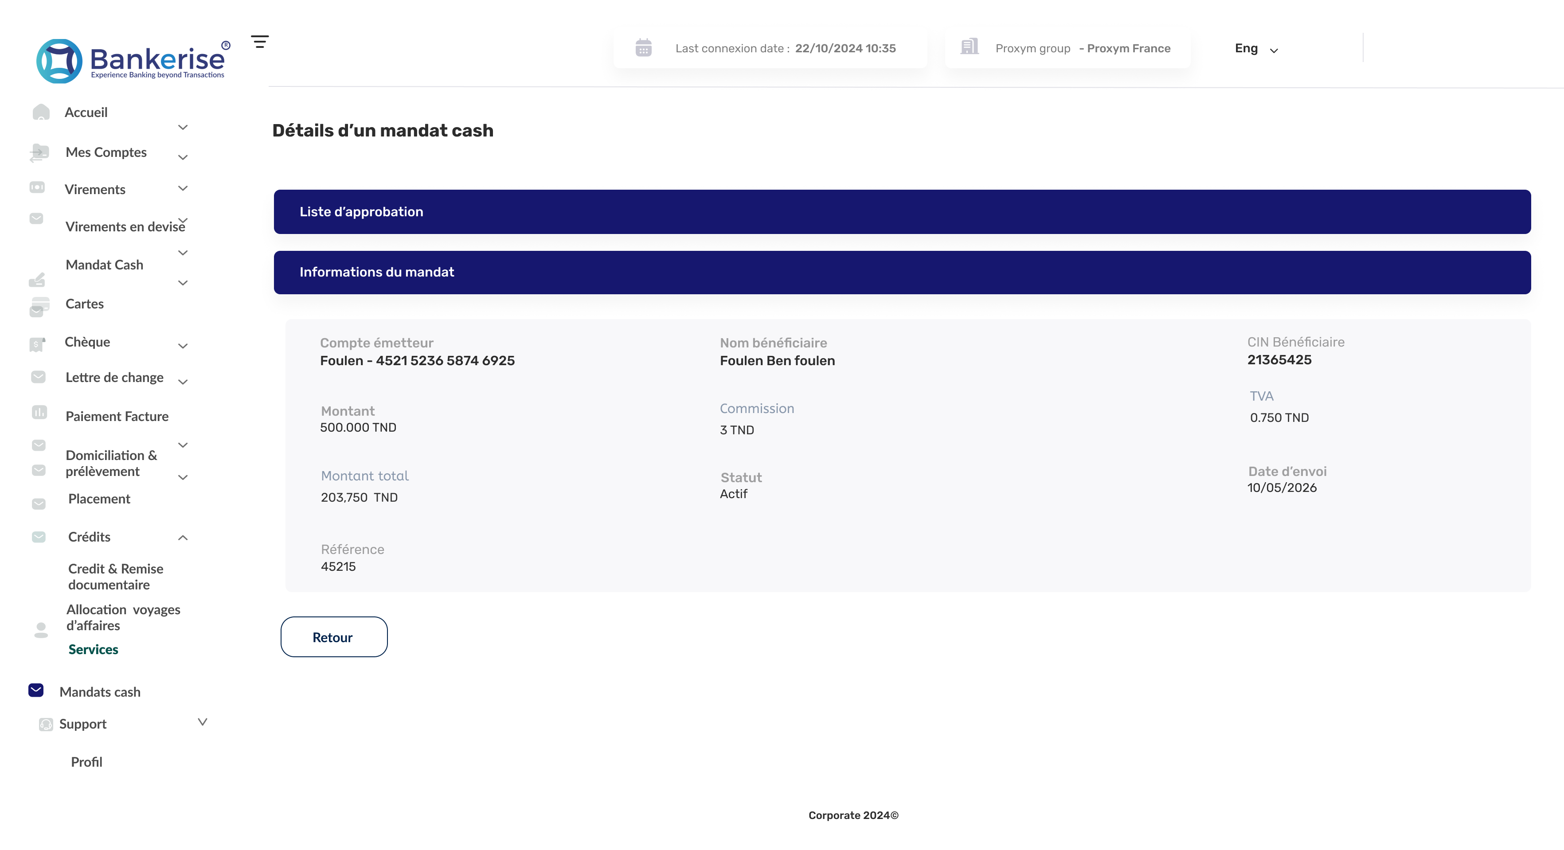1564x850 pixels.
Task: Open the Eng language dropdown
Action: (1256, 49)
